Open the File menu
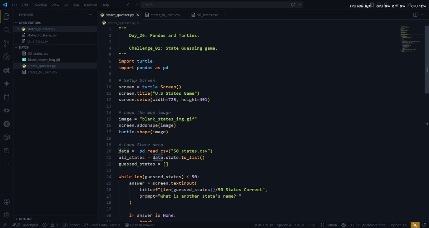 pos(15,5)
